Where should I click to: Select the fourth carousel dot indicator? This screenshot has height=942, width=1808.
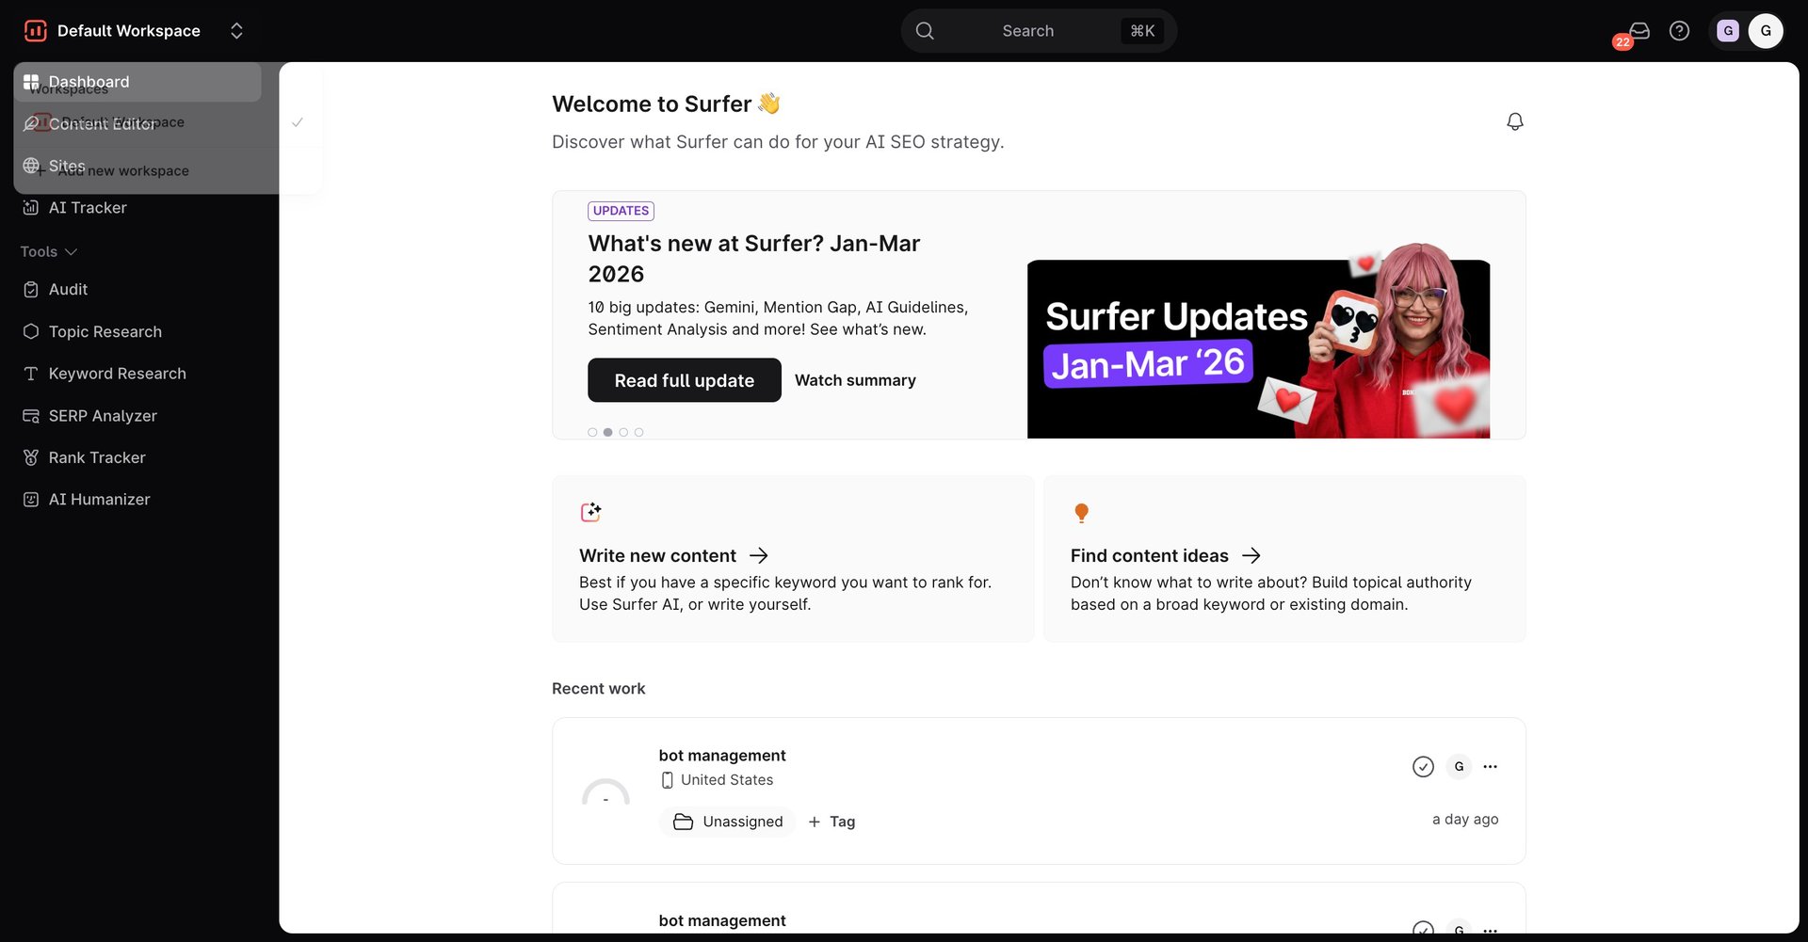(639, 433)
